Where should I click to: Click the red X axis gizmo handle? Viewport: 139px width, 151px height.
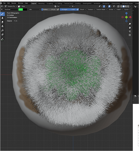pyautogui.click(x=130, y=17)
